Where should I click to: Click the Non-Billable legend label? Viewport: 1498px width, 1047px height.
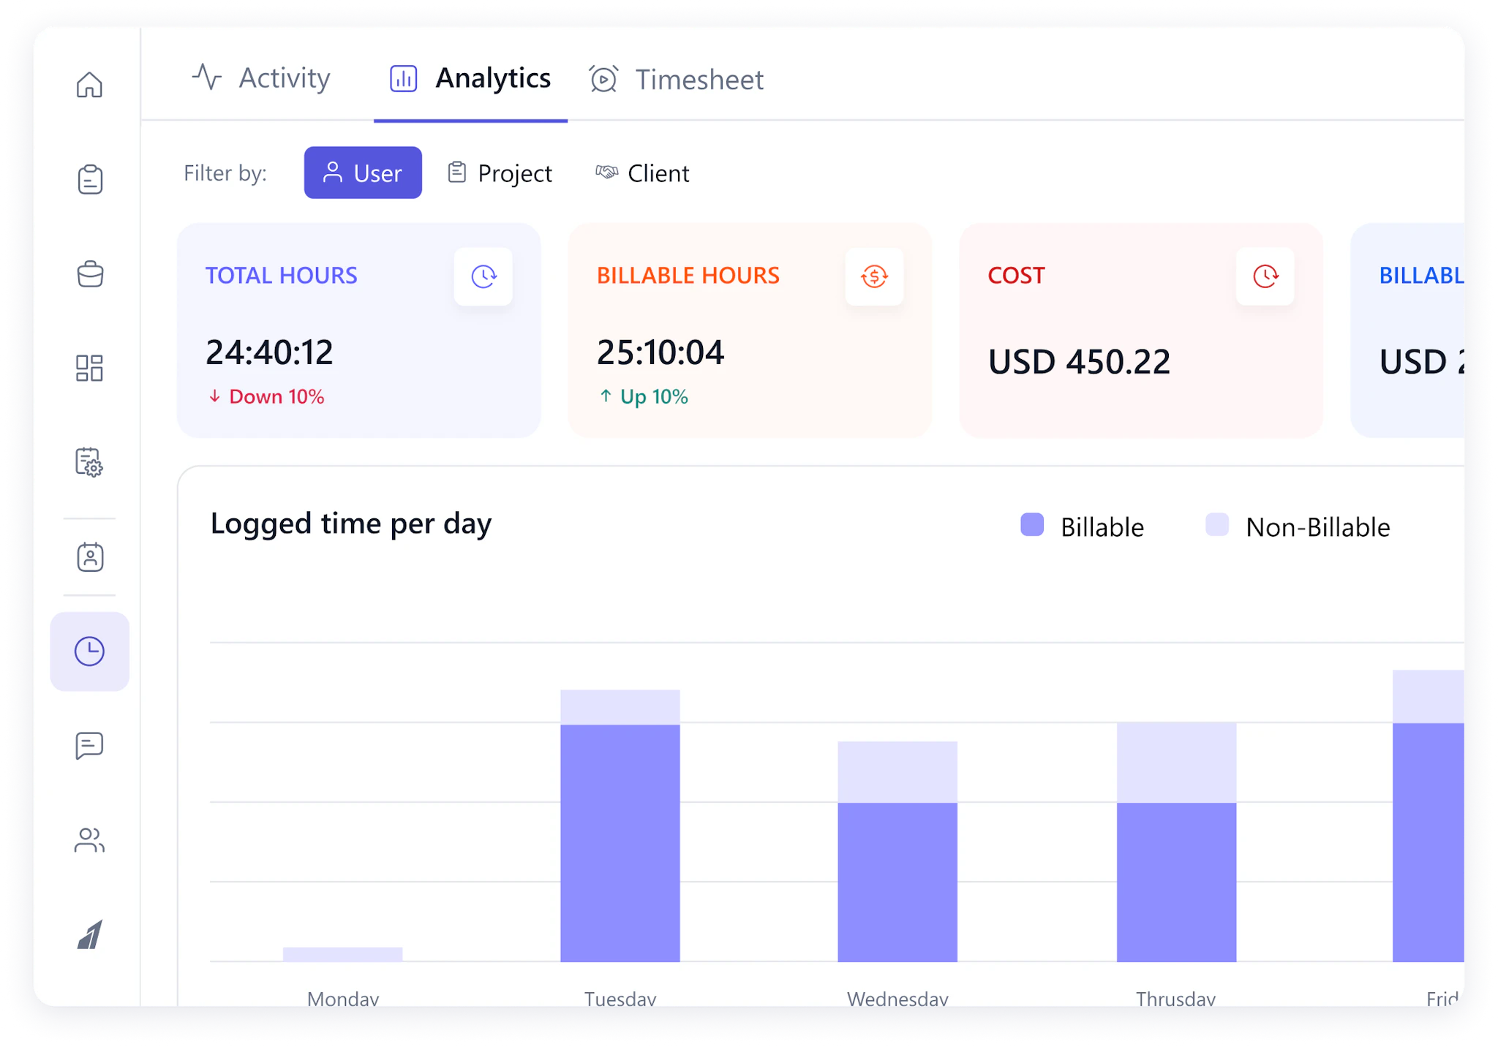point(1318,527)
